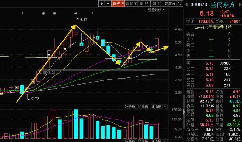Open the 叠加 overlay dropdown
242x142 pixels.
pyautogui.click(x=131, y=4)
